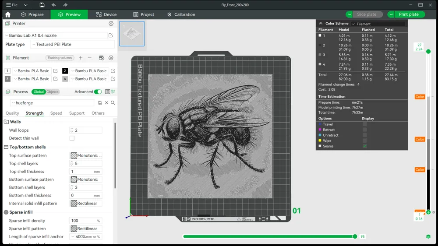This screenshot has height=246, width=438.
Task: Add a new filament slot
Action: coord(81,58)
